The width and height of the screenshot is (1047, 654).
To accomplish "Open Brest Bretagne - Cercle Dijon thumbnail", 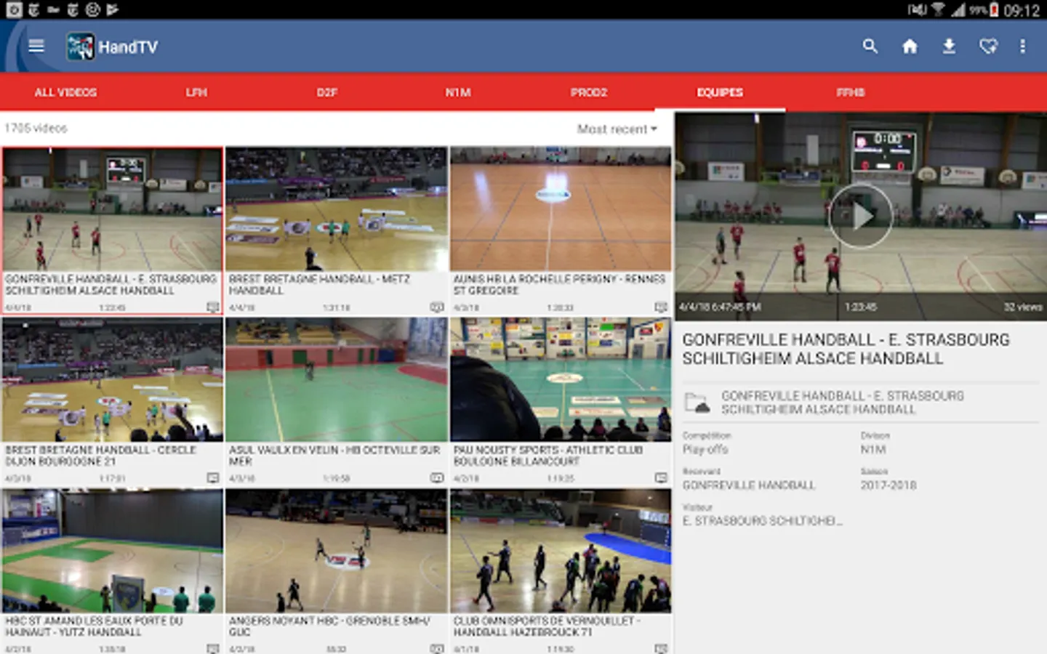I will click(x=112, y=379).
